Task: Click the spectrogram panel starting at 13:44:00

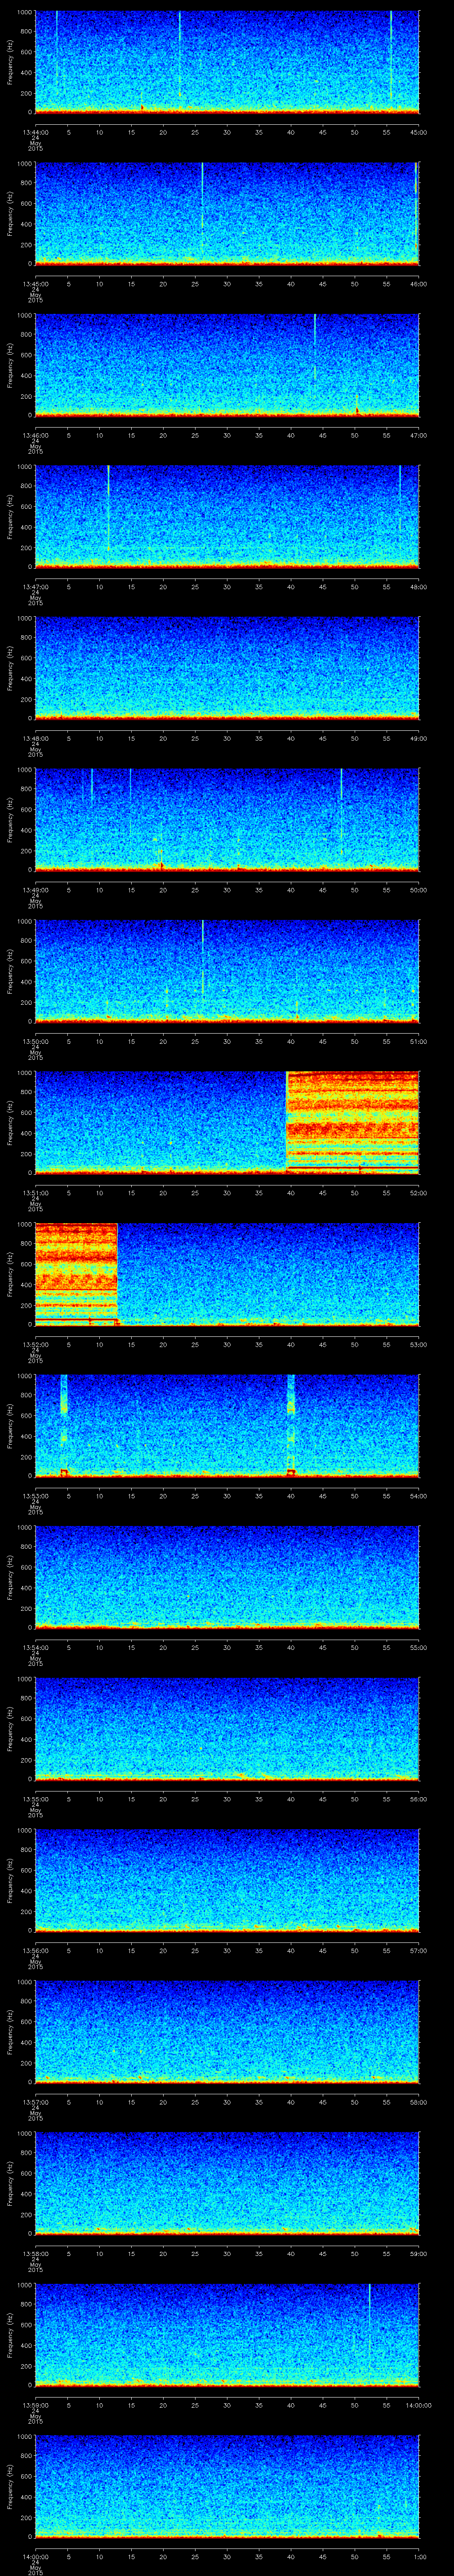Action: point(227,62)
